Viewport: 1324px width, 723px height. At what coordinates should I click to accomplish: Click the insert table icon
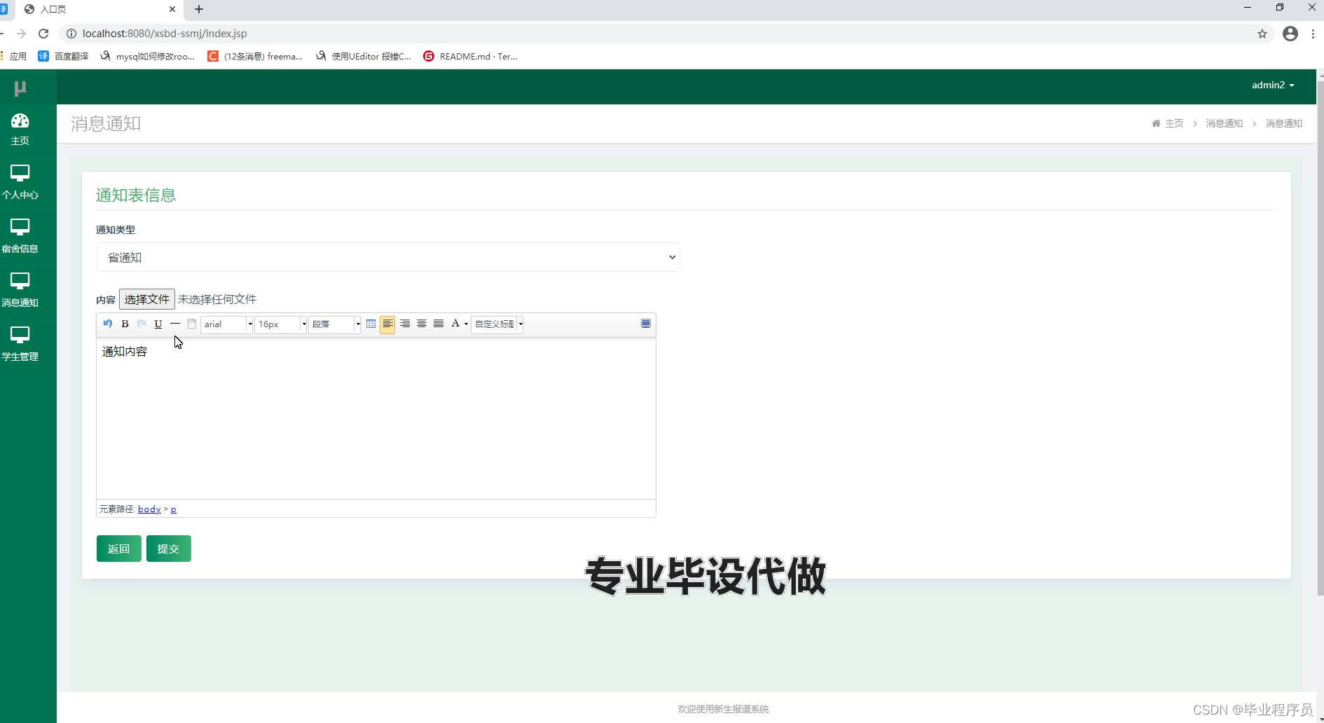pos(371,324)
